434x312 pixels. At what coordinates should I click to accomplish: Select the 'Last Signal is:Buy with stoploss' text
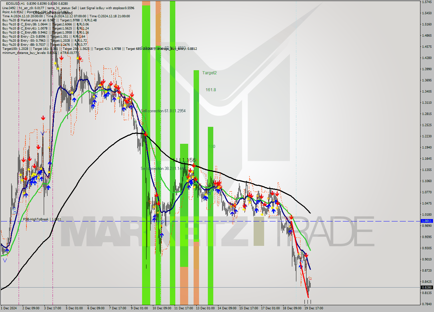point(102,8)
